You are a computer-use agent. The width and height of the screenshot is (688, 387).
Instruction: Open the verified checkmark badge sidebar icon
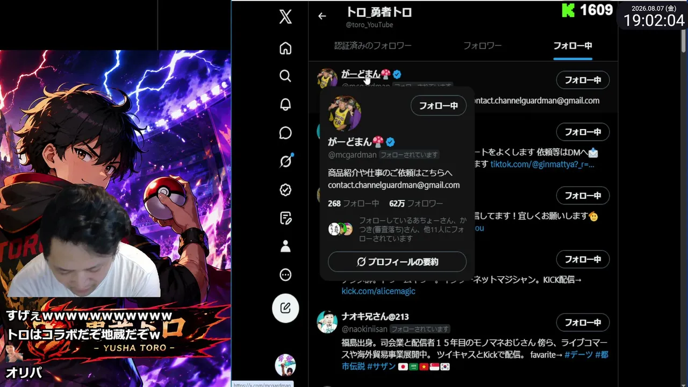(x=285, y=189)
